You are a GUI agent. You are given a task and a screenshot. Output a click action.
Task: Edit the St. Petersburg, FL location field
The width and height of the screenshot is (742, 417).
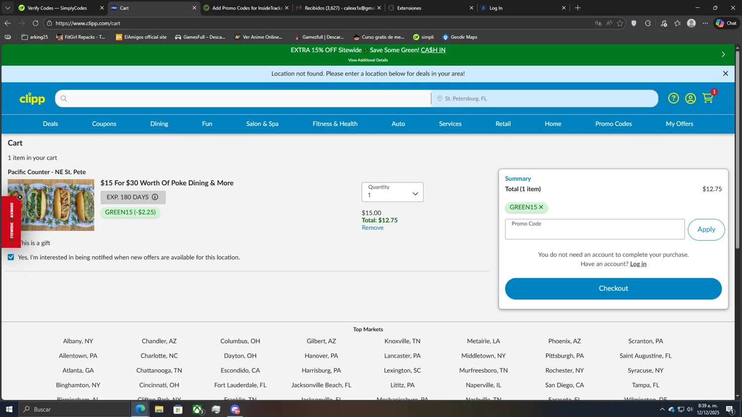point(544,98)
